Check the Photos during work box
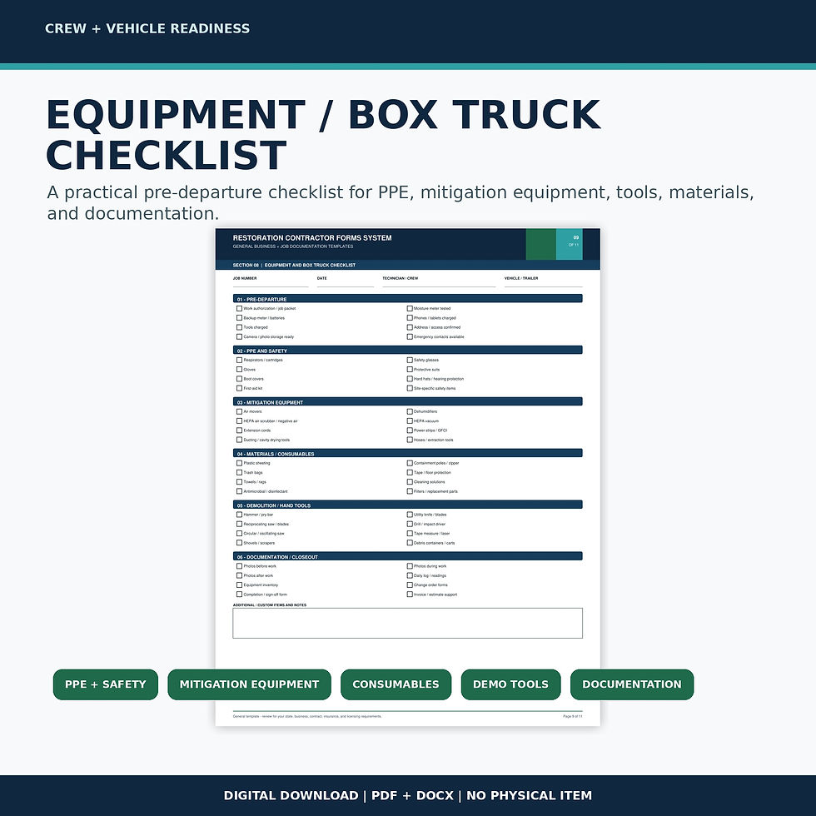This screenshot has width=816, height=816. [x=410, y=566]
